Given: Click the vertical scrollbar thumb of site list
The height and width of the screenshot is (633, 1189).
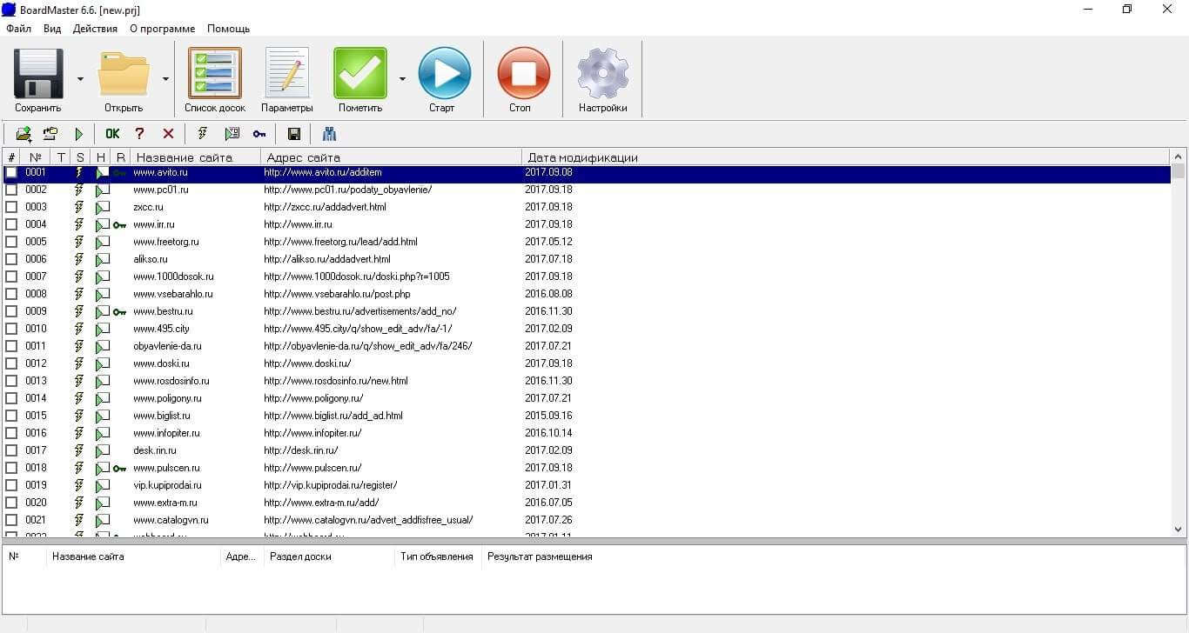Looking at the screenshot, I should coord(1179,171).
